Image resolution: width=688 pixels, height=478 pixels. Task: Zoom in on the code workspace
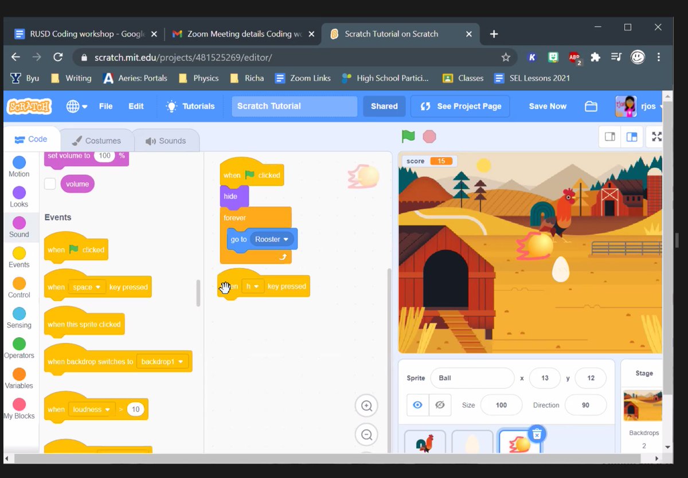366,406
